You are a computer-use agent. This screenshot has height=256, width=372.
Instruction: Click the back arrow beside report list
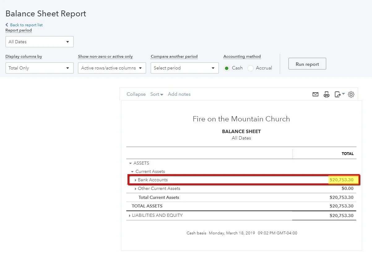click(x=7, y=25)
